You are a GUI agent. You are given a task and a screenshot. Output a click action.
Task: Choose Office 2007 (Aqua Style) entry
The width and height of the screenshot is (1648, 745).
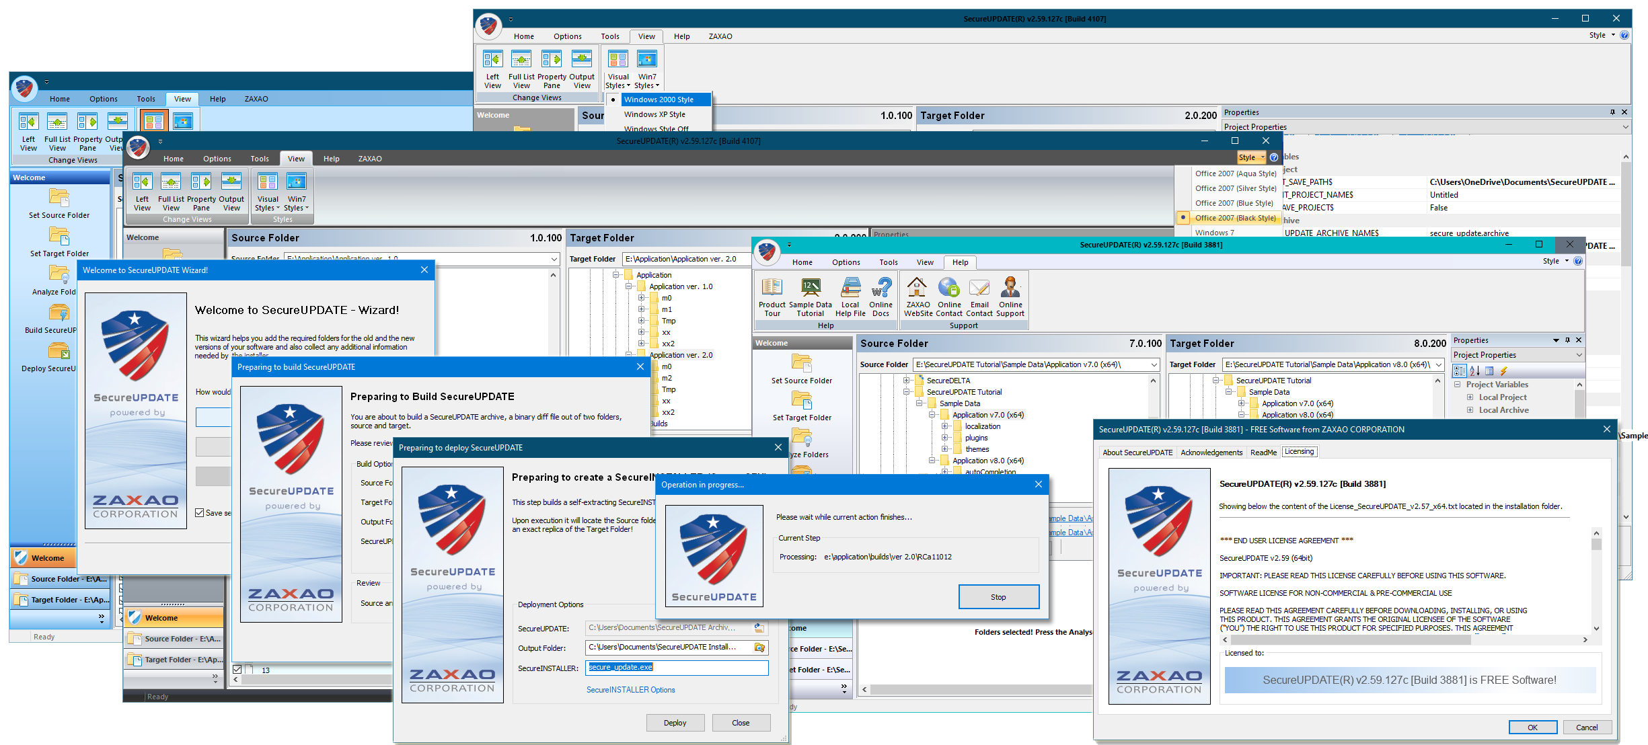click(x=1235, y=173)
